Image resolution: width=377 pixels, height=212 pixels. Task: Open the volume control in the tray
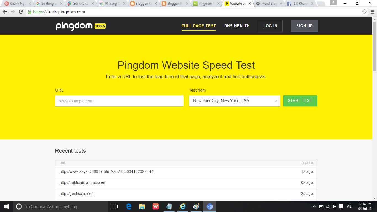[x=334, y=206]
